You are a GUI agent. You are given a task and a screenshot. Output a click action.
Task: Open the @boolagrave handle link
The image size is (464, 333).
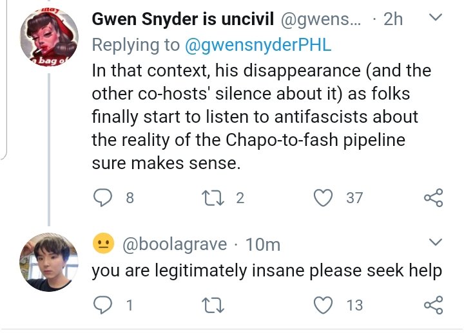[x=174, y=244]
